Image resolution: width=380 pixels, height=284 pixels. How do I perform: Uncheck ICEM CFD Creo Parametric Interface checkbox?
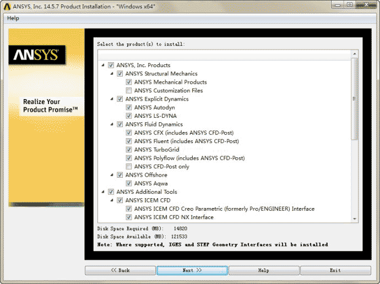pos(129,209)
